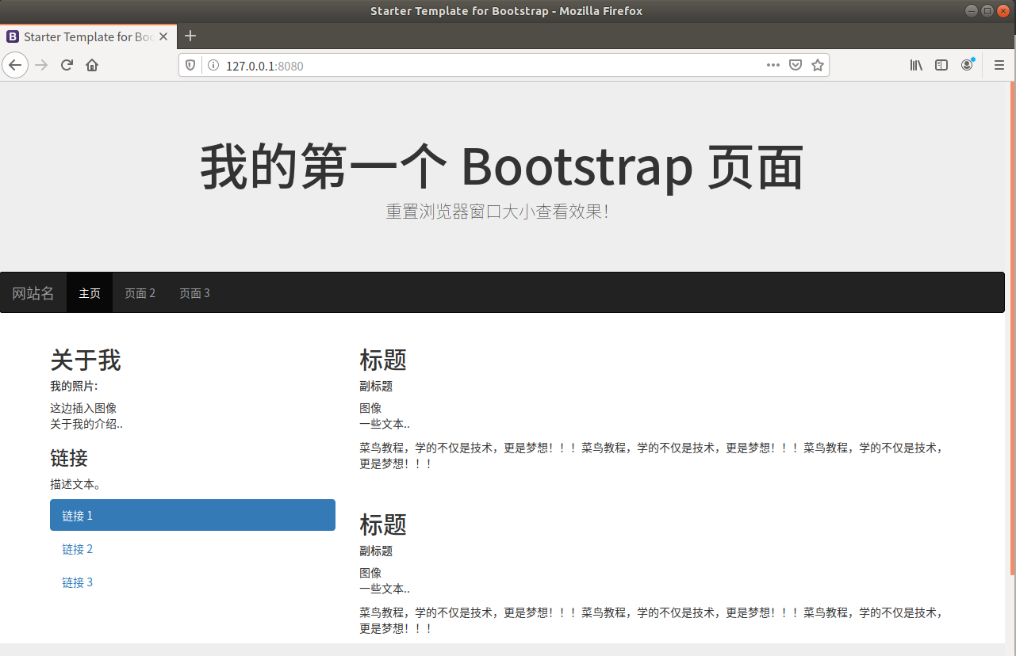Image resolution: width=1016 pixels, height=656 pixels.
Task: Click the main heading 我的第一个 Bootstrap 页面
Action: click(502, 166)
